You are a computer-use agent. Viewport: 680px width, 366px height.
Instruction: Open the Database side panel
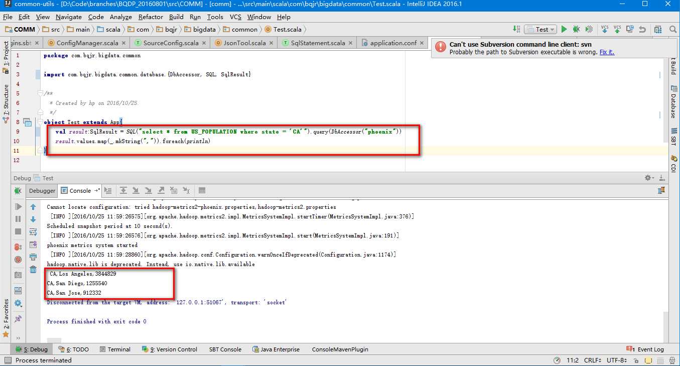tap(673, 102)
